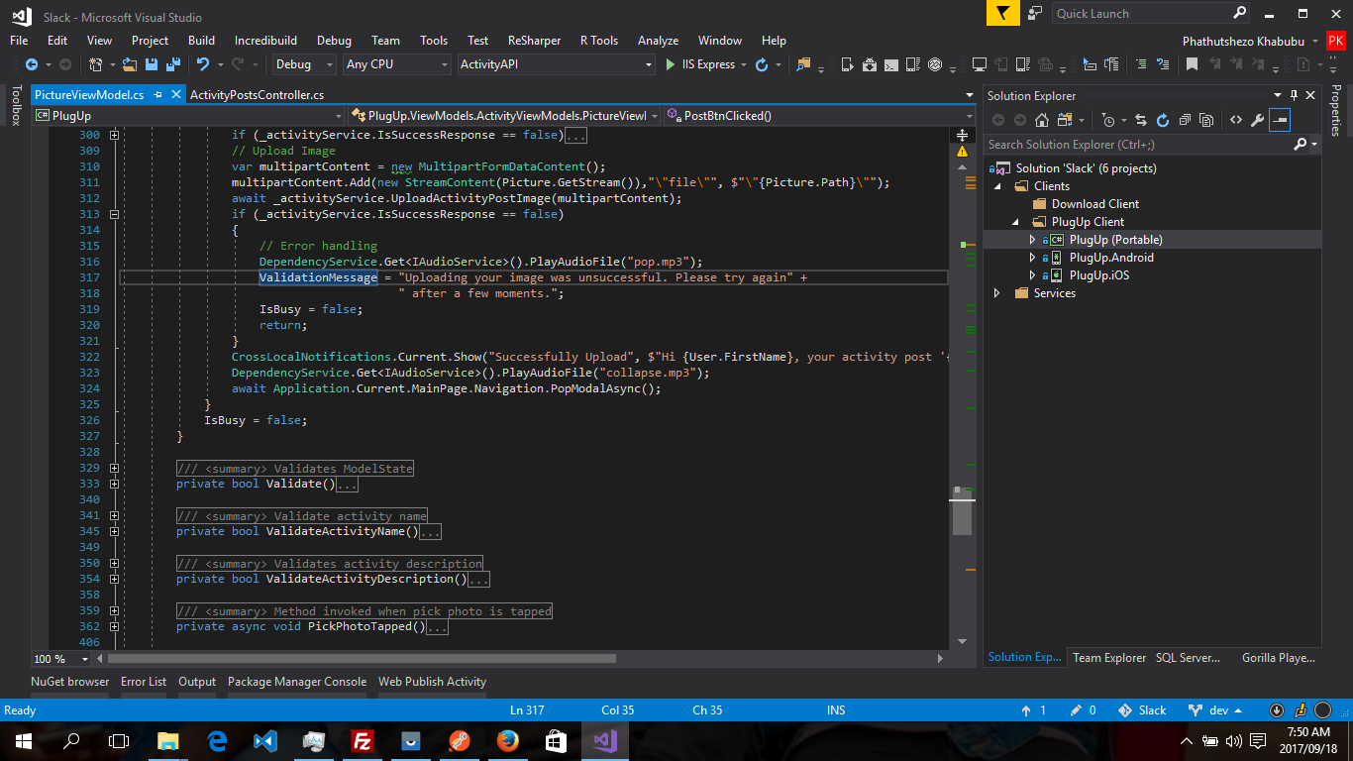Select PlugUp.iOS project in Solution Explorer
This screenshot has width=1353, height=761.
[1098, 275]
